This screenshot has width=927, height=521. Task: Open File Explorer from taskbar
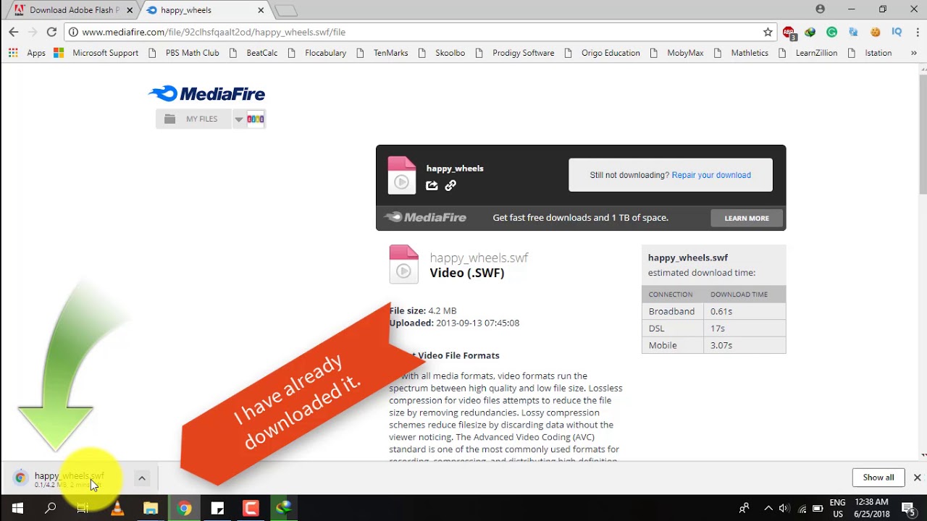tap(151, 508)
